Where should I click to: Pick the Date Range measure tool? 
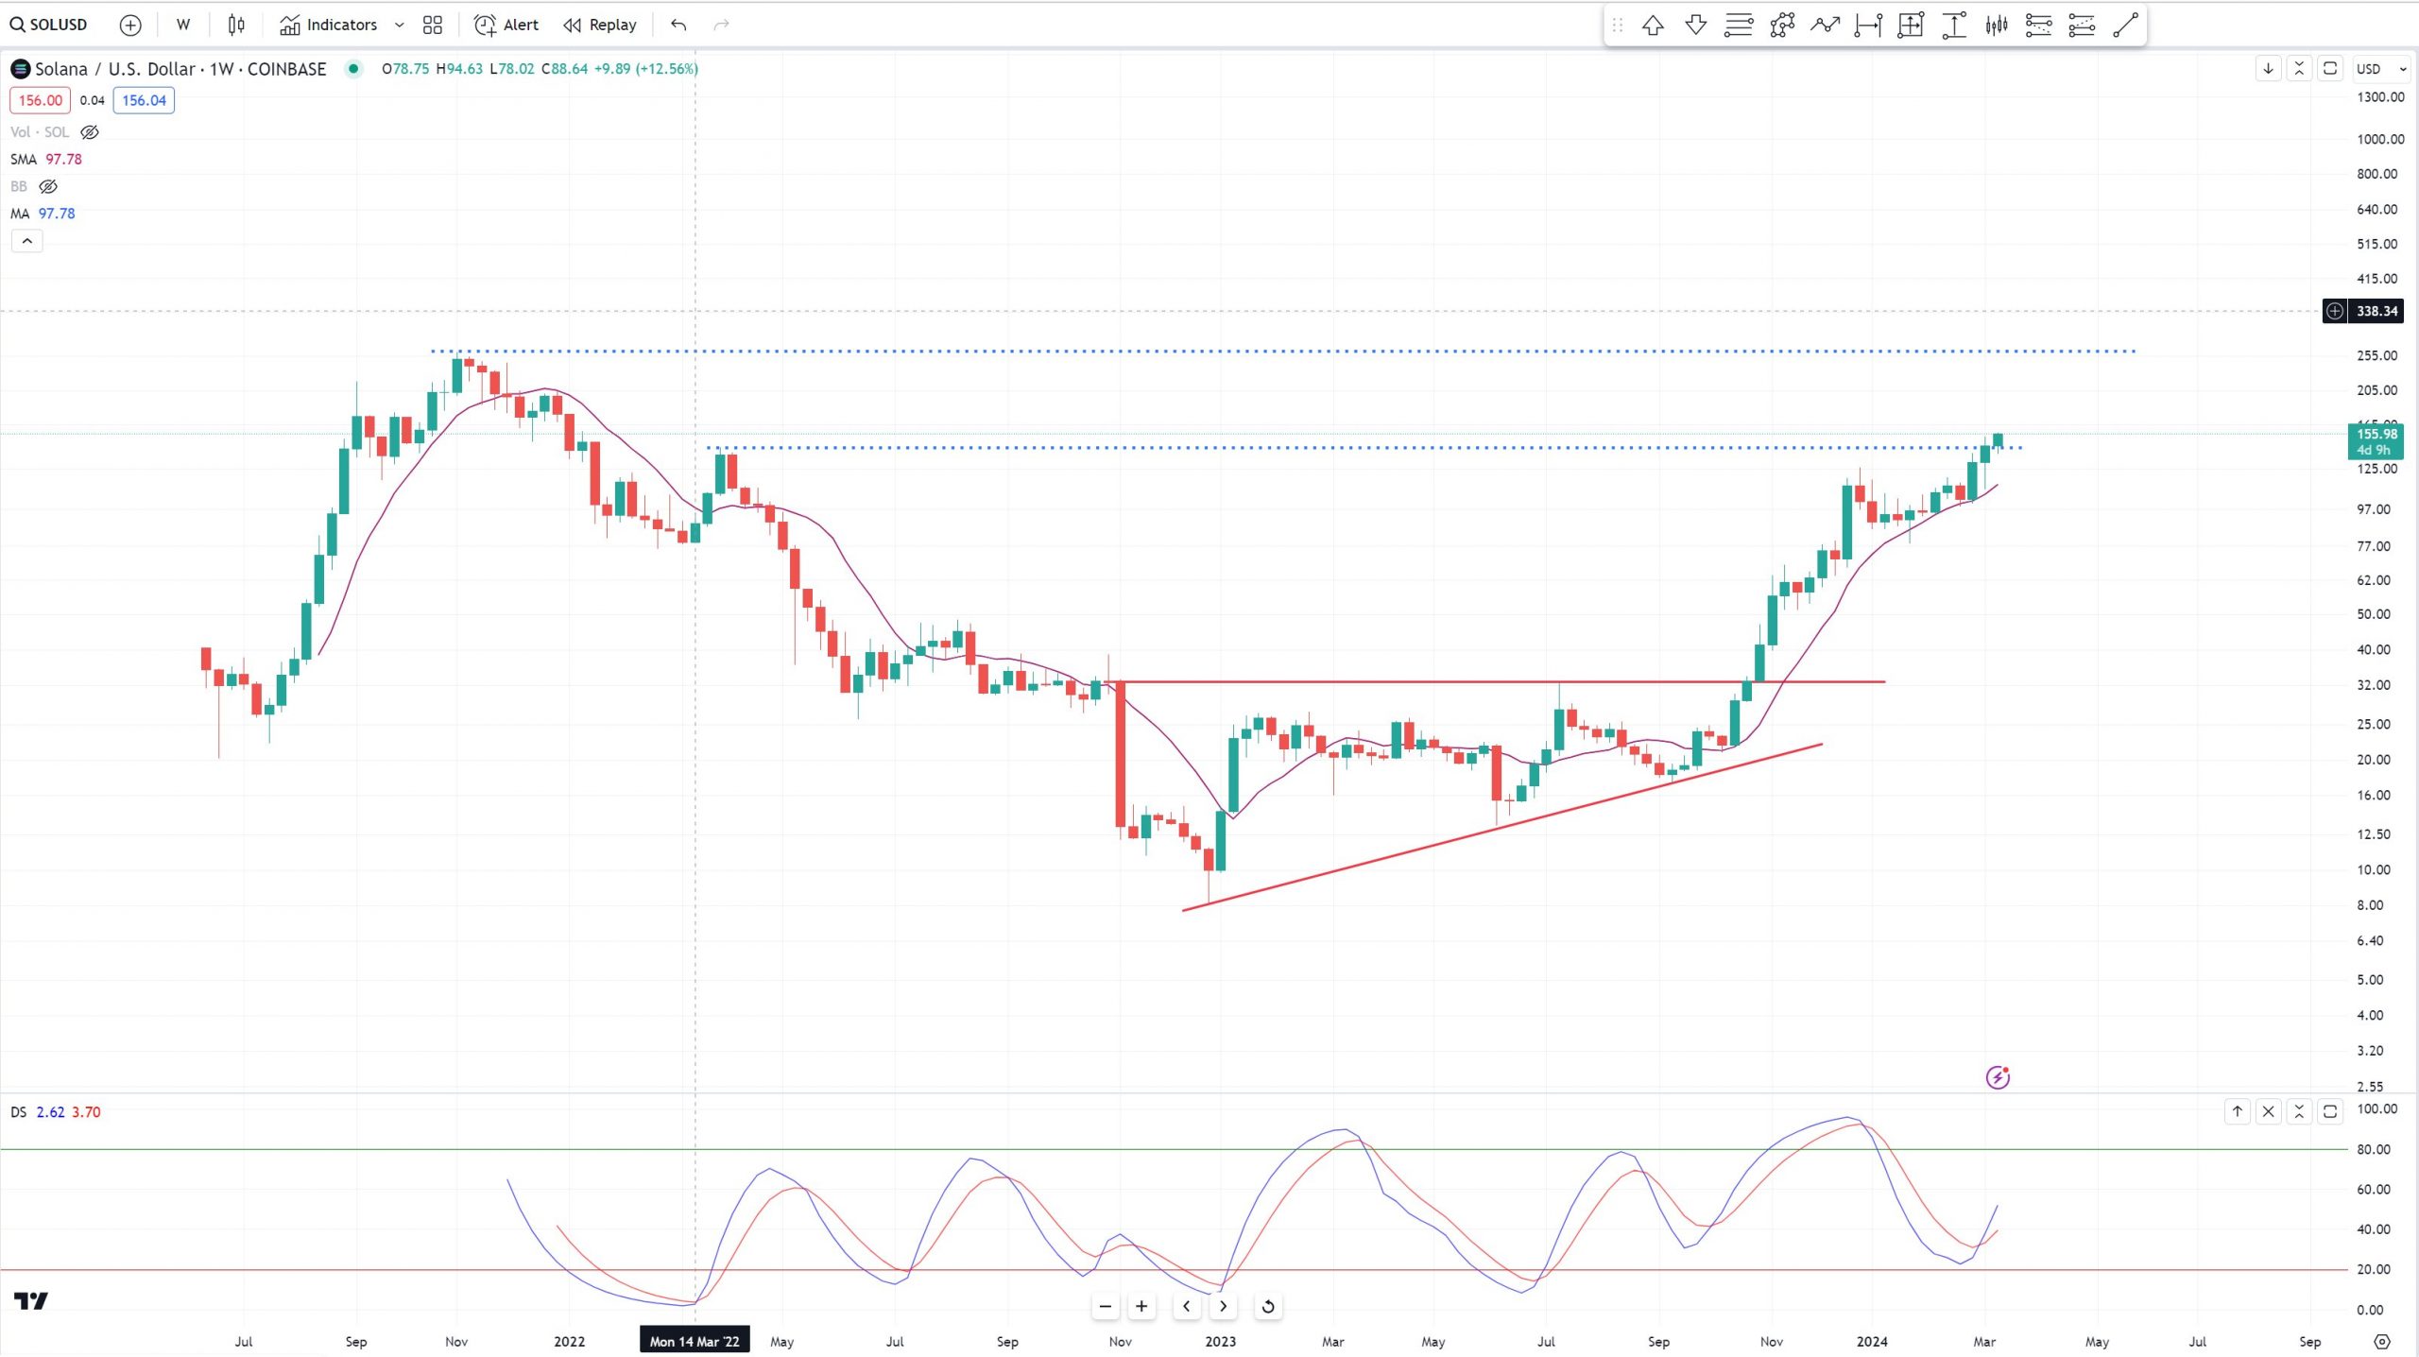point(1868,26)
